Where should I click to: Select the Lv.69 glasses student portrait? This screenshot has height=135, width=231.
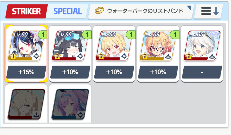(158, 46)
